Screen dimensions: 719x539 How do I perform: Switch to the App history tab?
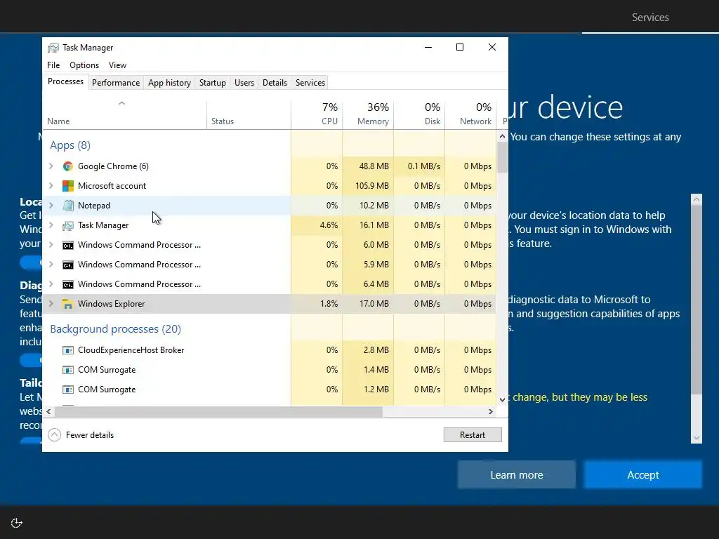pos(169,83)
